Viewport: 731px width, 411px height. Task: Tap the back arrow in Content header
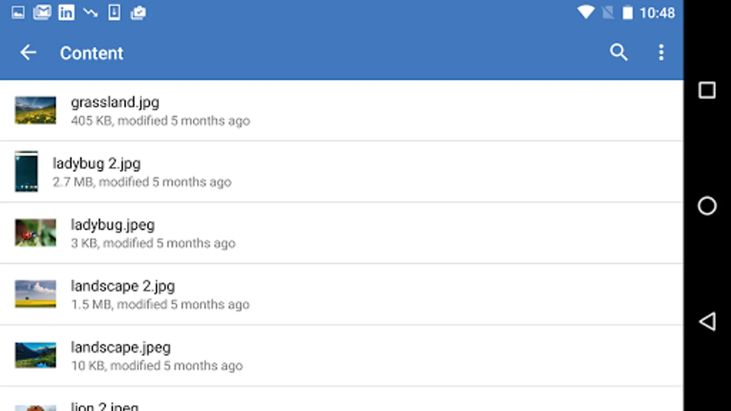pos(28,53)
